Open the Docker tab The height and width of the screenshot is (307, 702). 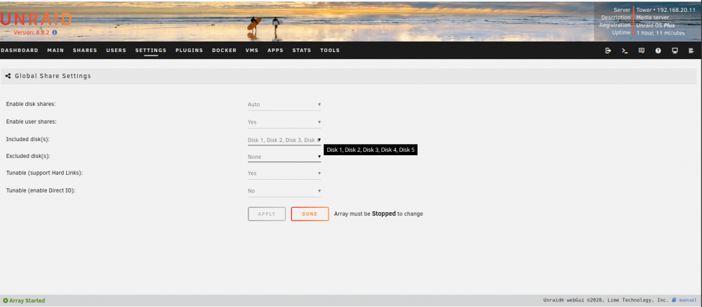click(225, 51)
